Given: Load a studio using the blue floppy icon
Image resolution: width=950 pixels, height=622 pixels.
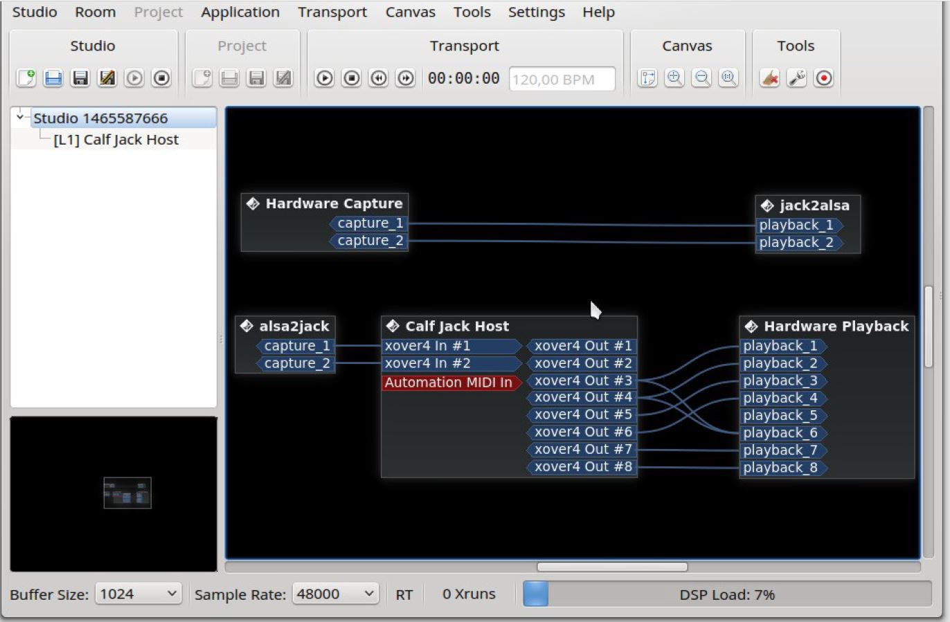Looking at the screenshot, I should click(x=53, y=78).
